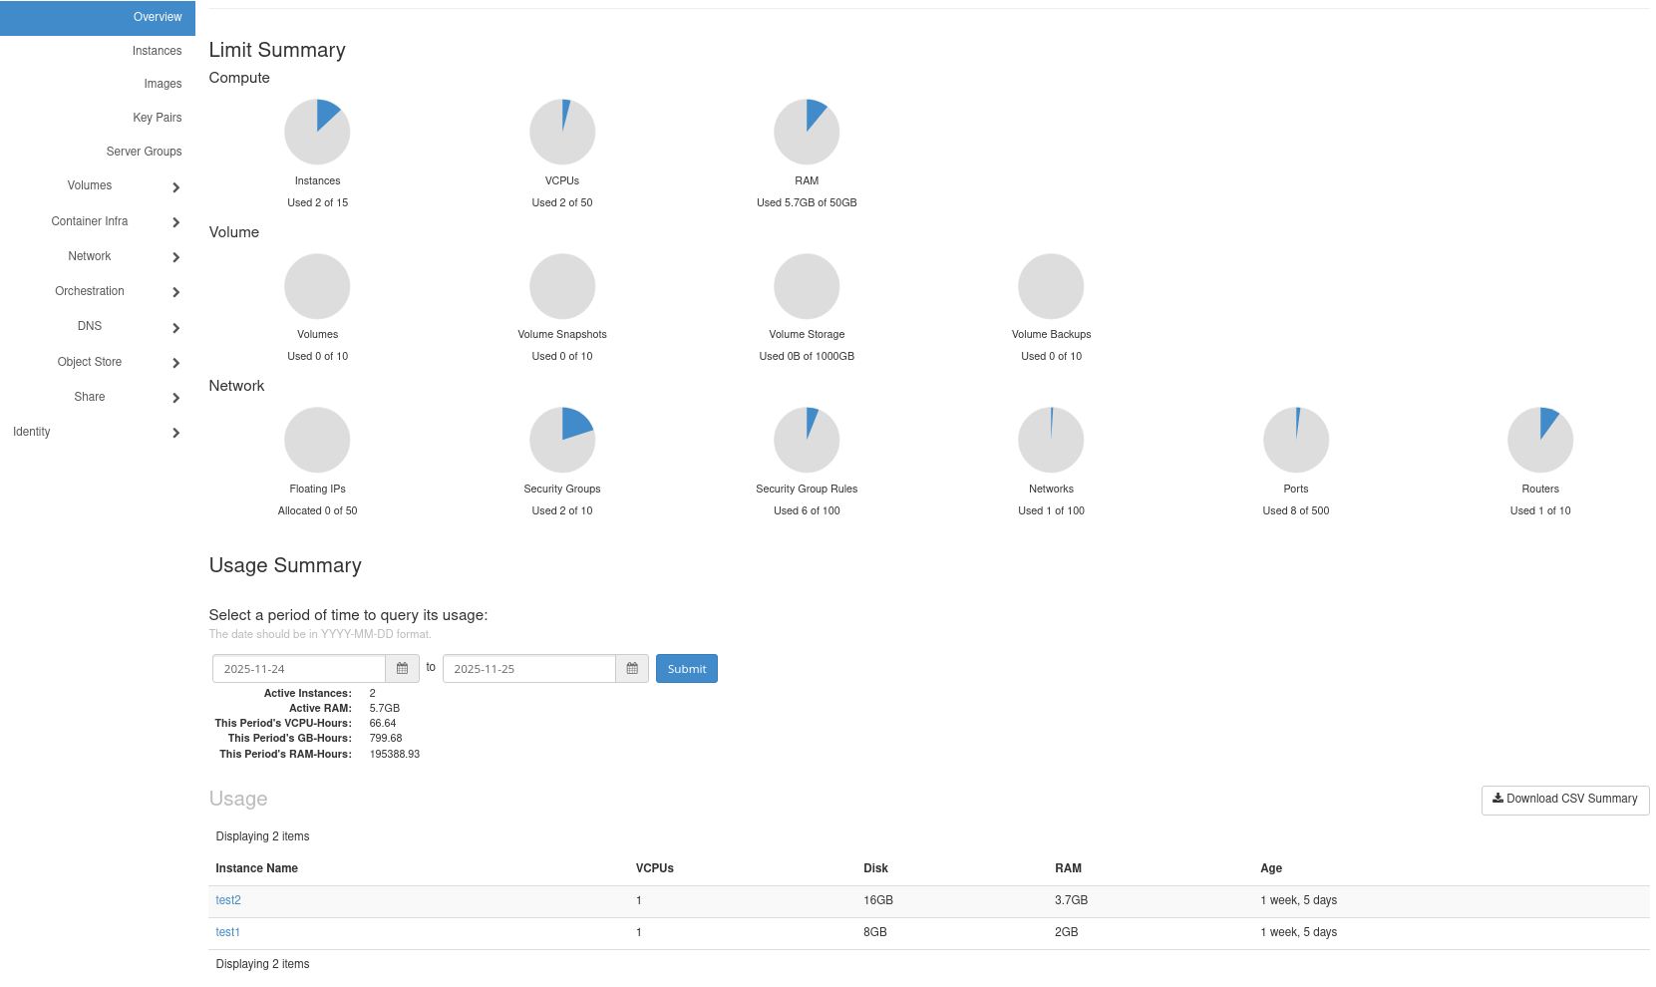Click the Security Groups pie chart

[562, 440]
